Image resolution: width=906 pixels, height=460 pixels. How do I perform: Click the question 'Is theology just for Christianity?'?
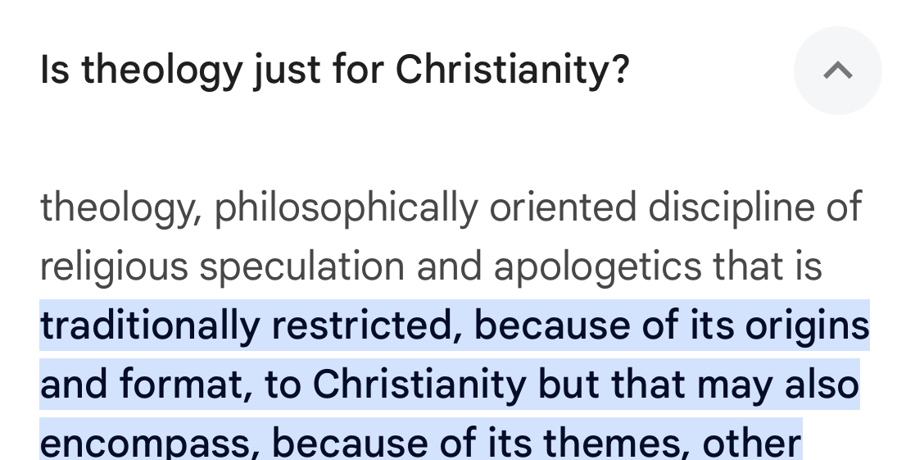tap(334, 71)
